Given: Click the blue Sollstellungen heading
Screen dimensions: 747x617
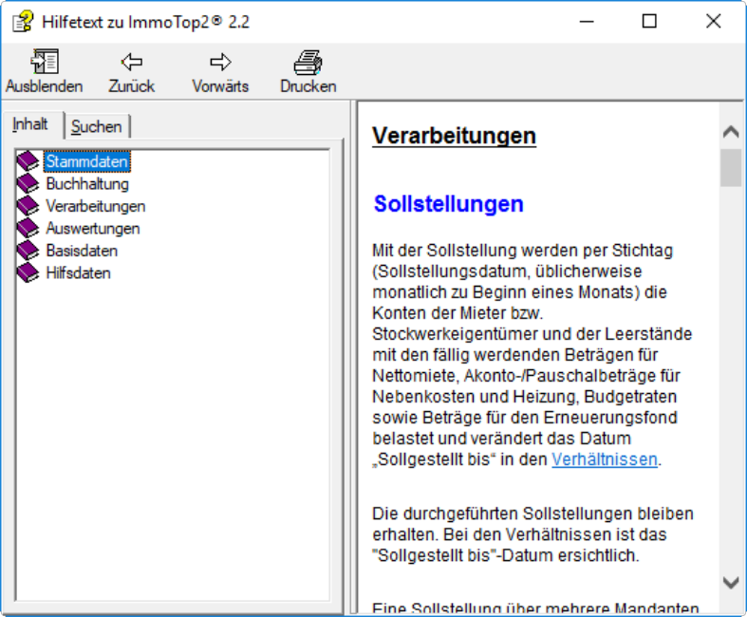Looking at the screenshot, I should click(x=449, y=204).
